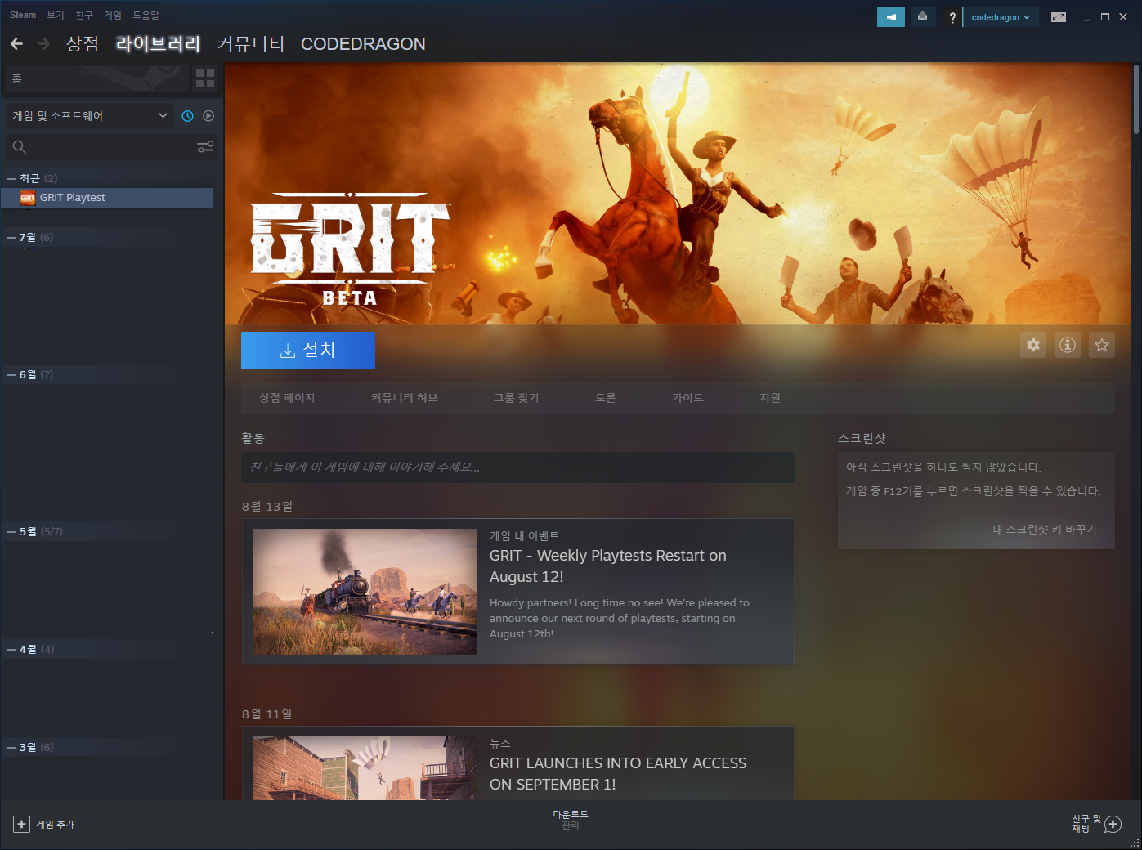Screen dimensions: 1142x850
Task: Go to the 상점 tab
Action: pyautogui.click(x=83, y=44)
